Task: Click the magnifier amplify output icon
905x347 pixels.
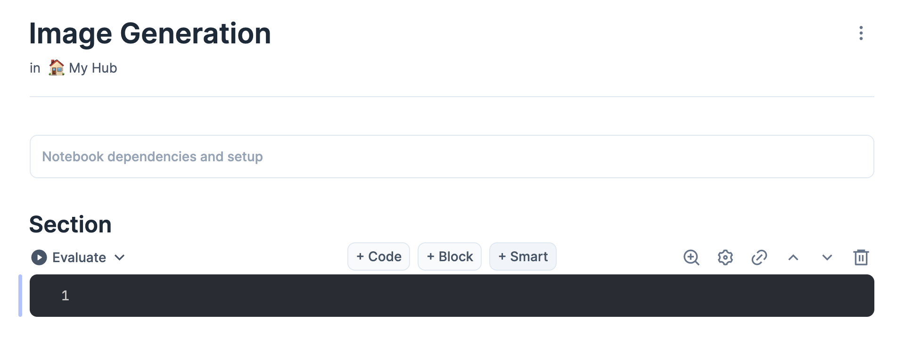Action: (x=691, y=257)
